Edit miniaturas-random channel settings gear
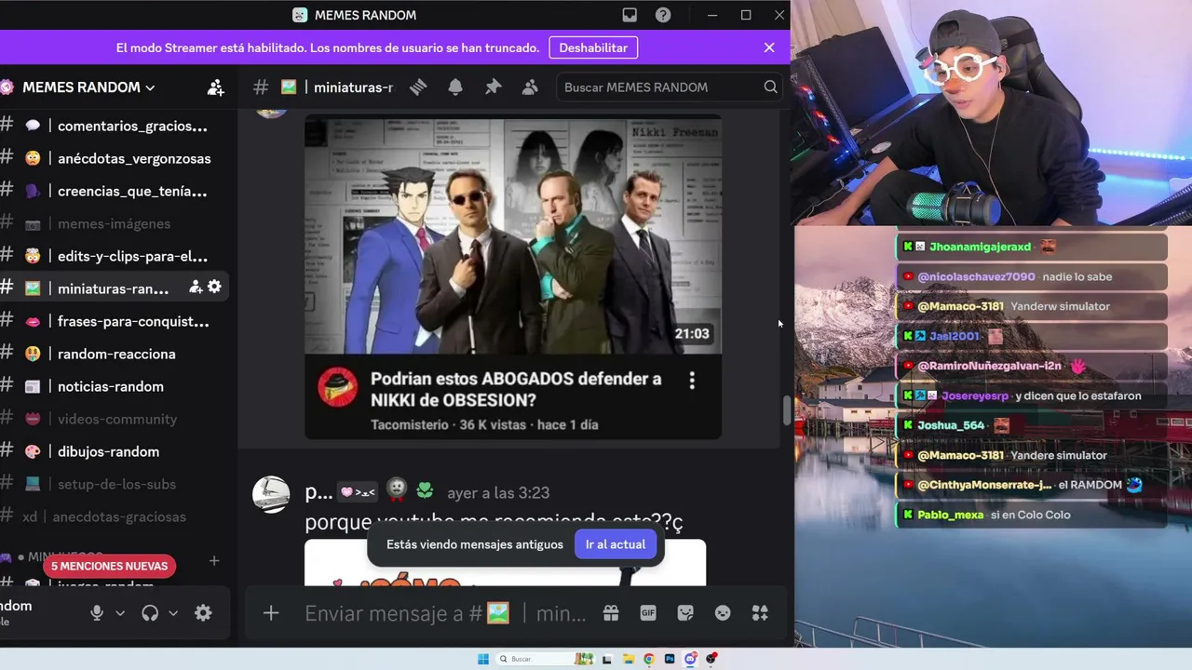Image resolution: width=1192 pixels, height=670 pixels. point(215,287)
